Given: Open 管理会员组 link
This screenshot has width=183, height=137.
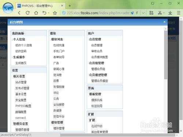Looking at the screenshot, I should 98,69.
